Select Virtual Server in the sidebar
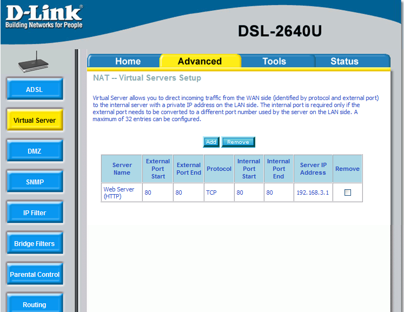404x312 pixels. click(x=35, y=120)
